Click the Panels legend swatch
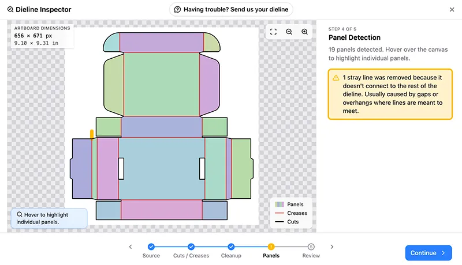 280,205
